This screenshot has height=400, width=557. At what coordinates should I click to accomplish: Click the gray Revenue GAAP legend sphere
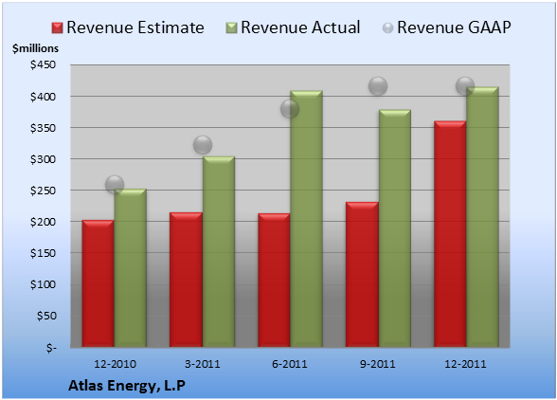(388, 28)
